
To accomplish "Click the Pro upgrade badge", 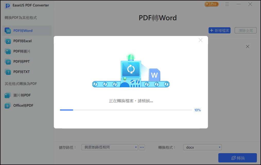I will 211,4.
